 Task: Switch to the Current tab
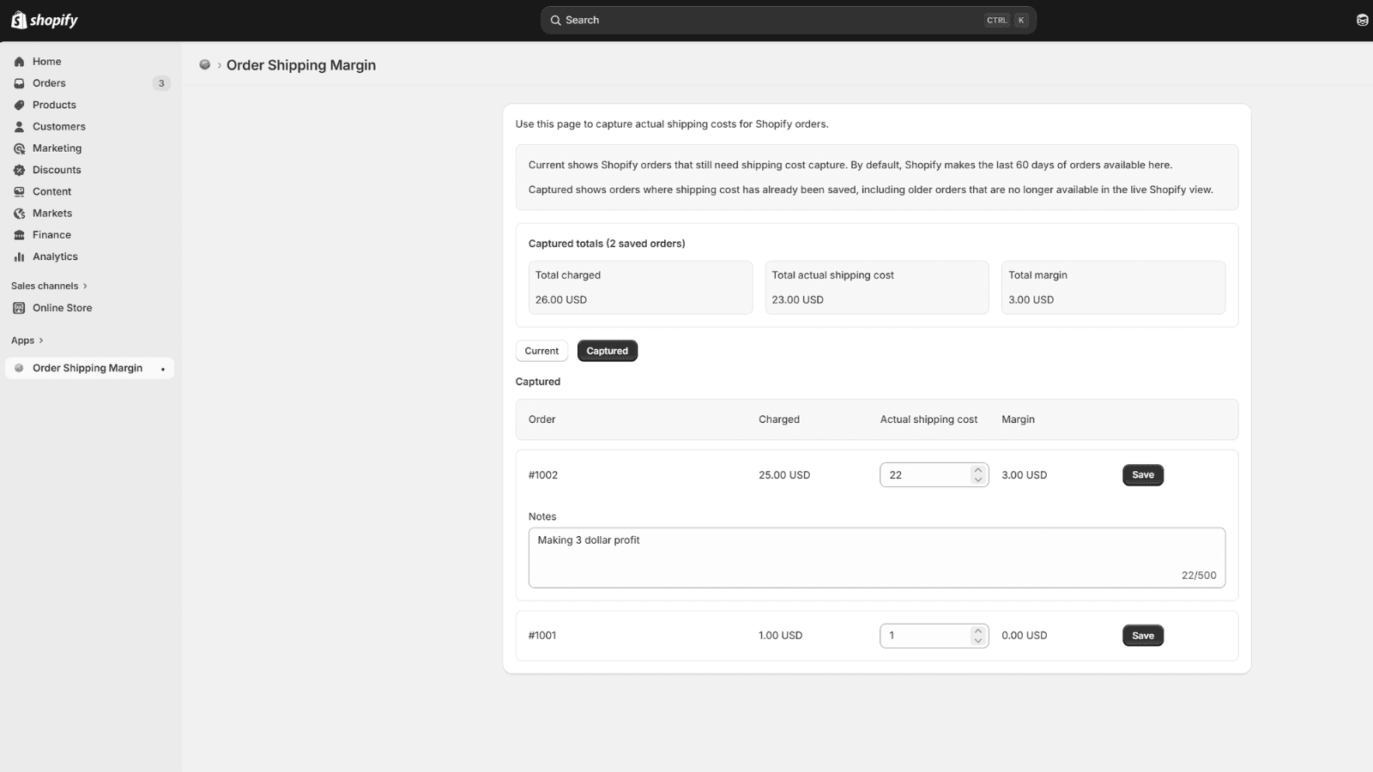(x=541, y=351)
